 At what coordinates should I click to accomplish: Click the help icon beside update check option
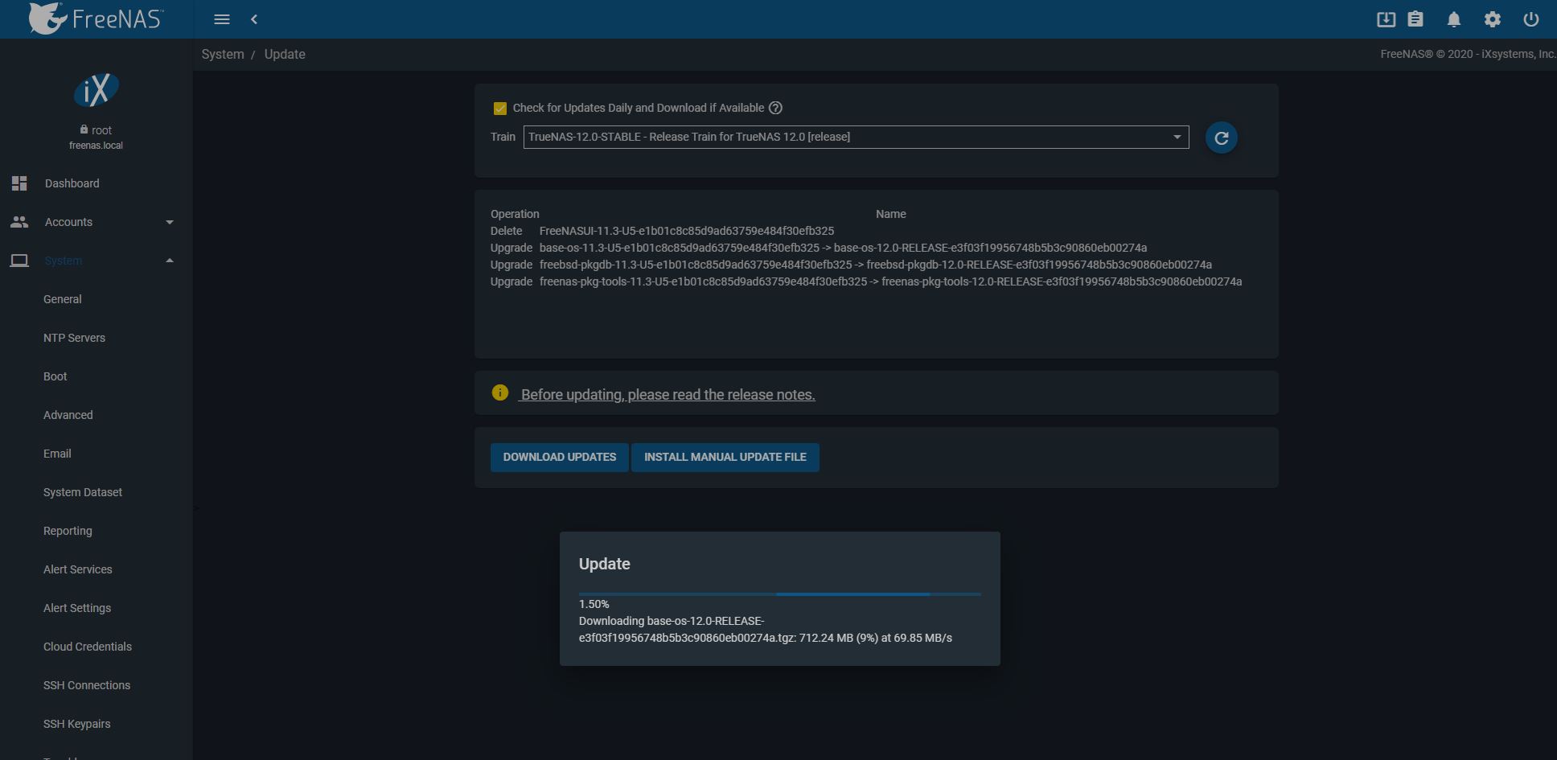775,108
